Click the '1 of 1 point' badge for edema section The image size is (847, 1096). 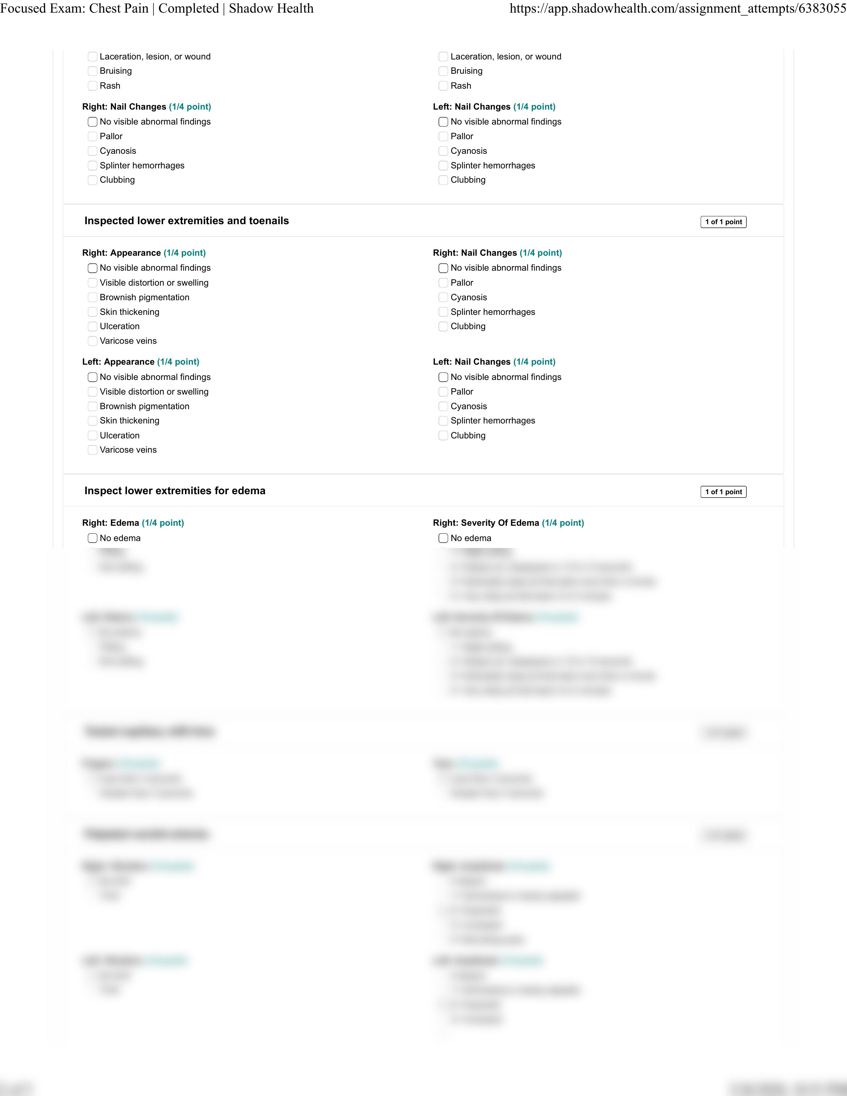coord(723,492)
